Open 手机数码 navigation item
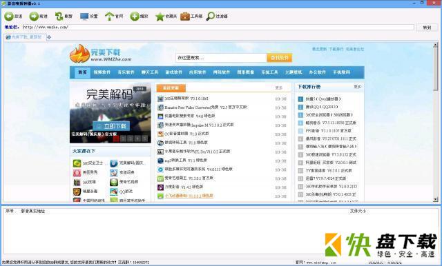The height and width of the screenshot is (266, 442). pos(341,72)
